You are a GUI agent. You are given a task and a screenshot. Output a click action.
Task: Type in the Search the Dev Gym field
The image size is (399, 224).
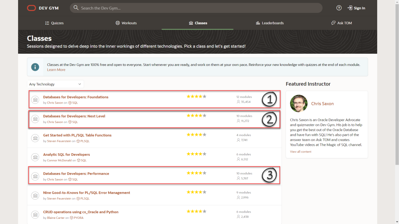coord(199,8)
